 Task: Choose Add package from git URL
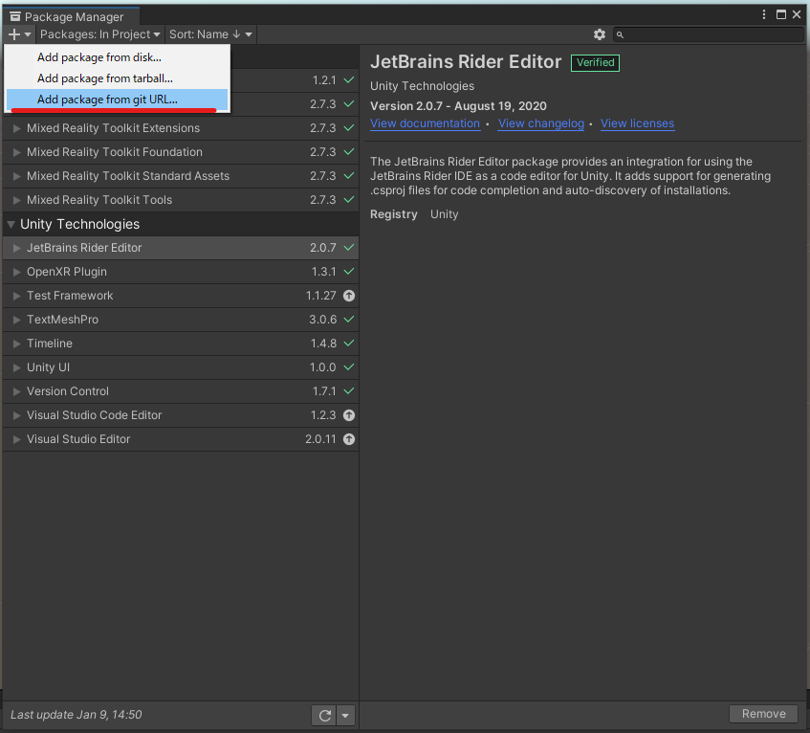pyautogui.click(x=117, y=100)
